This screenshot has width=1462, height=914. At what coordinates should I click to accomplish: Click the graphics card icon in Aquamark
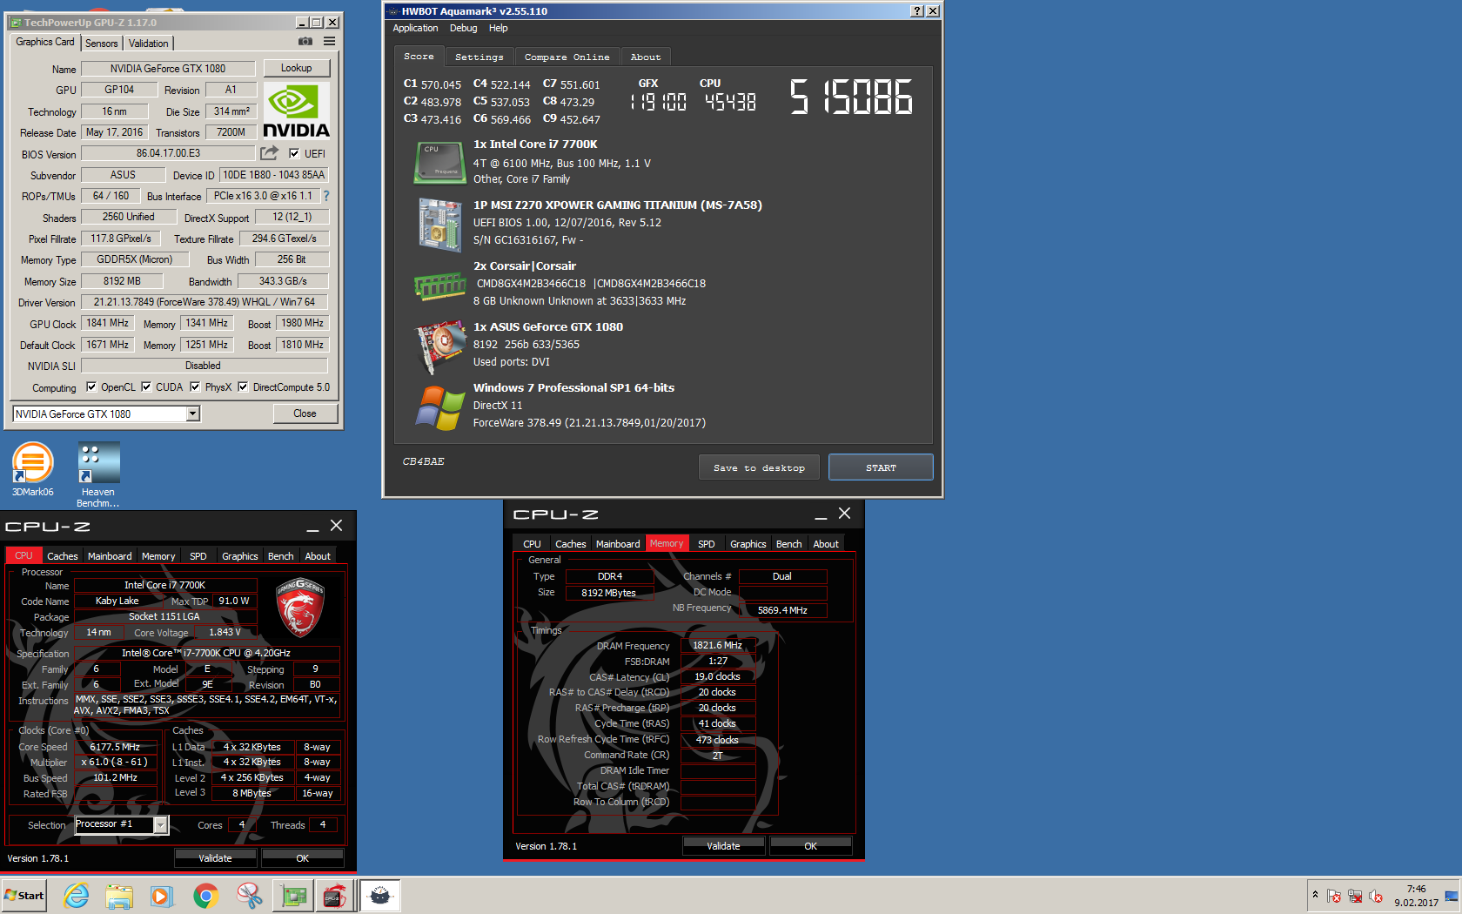tap(441, 346)
